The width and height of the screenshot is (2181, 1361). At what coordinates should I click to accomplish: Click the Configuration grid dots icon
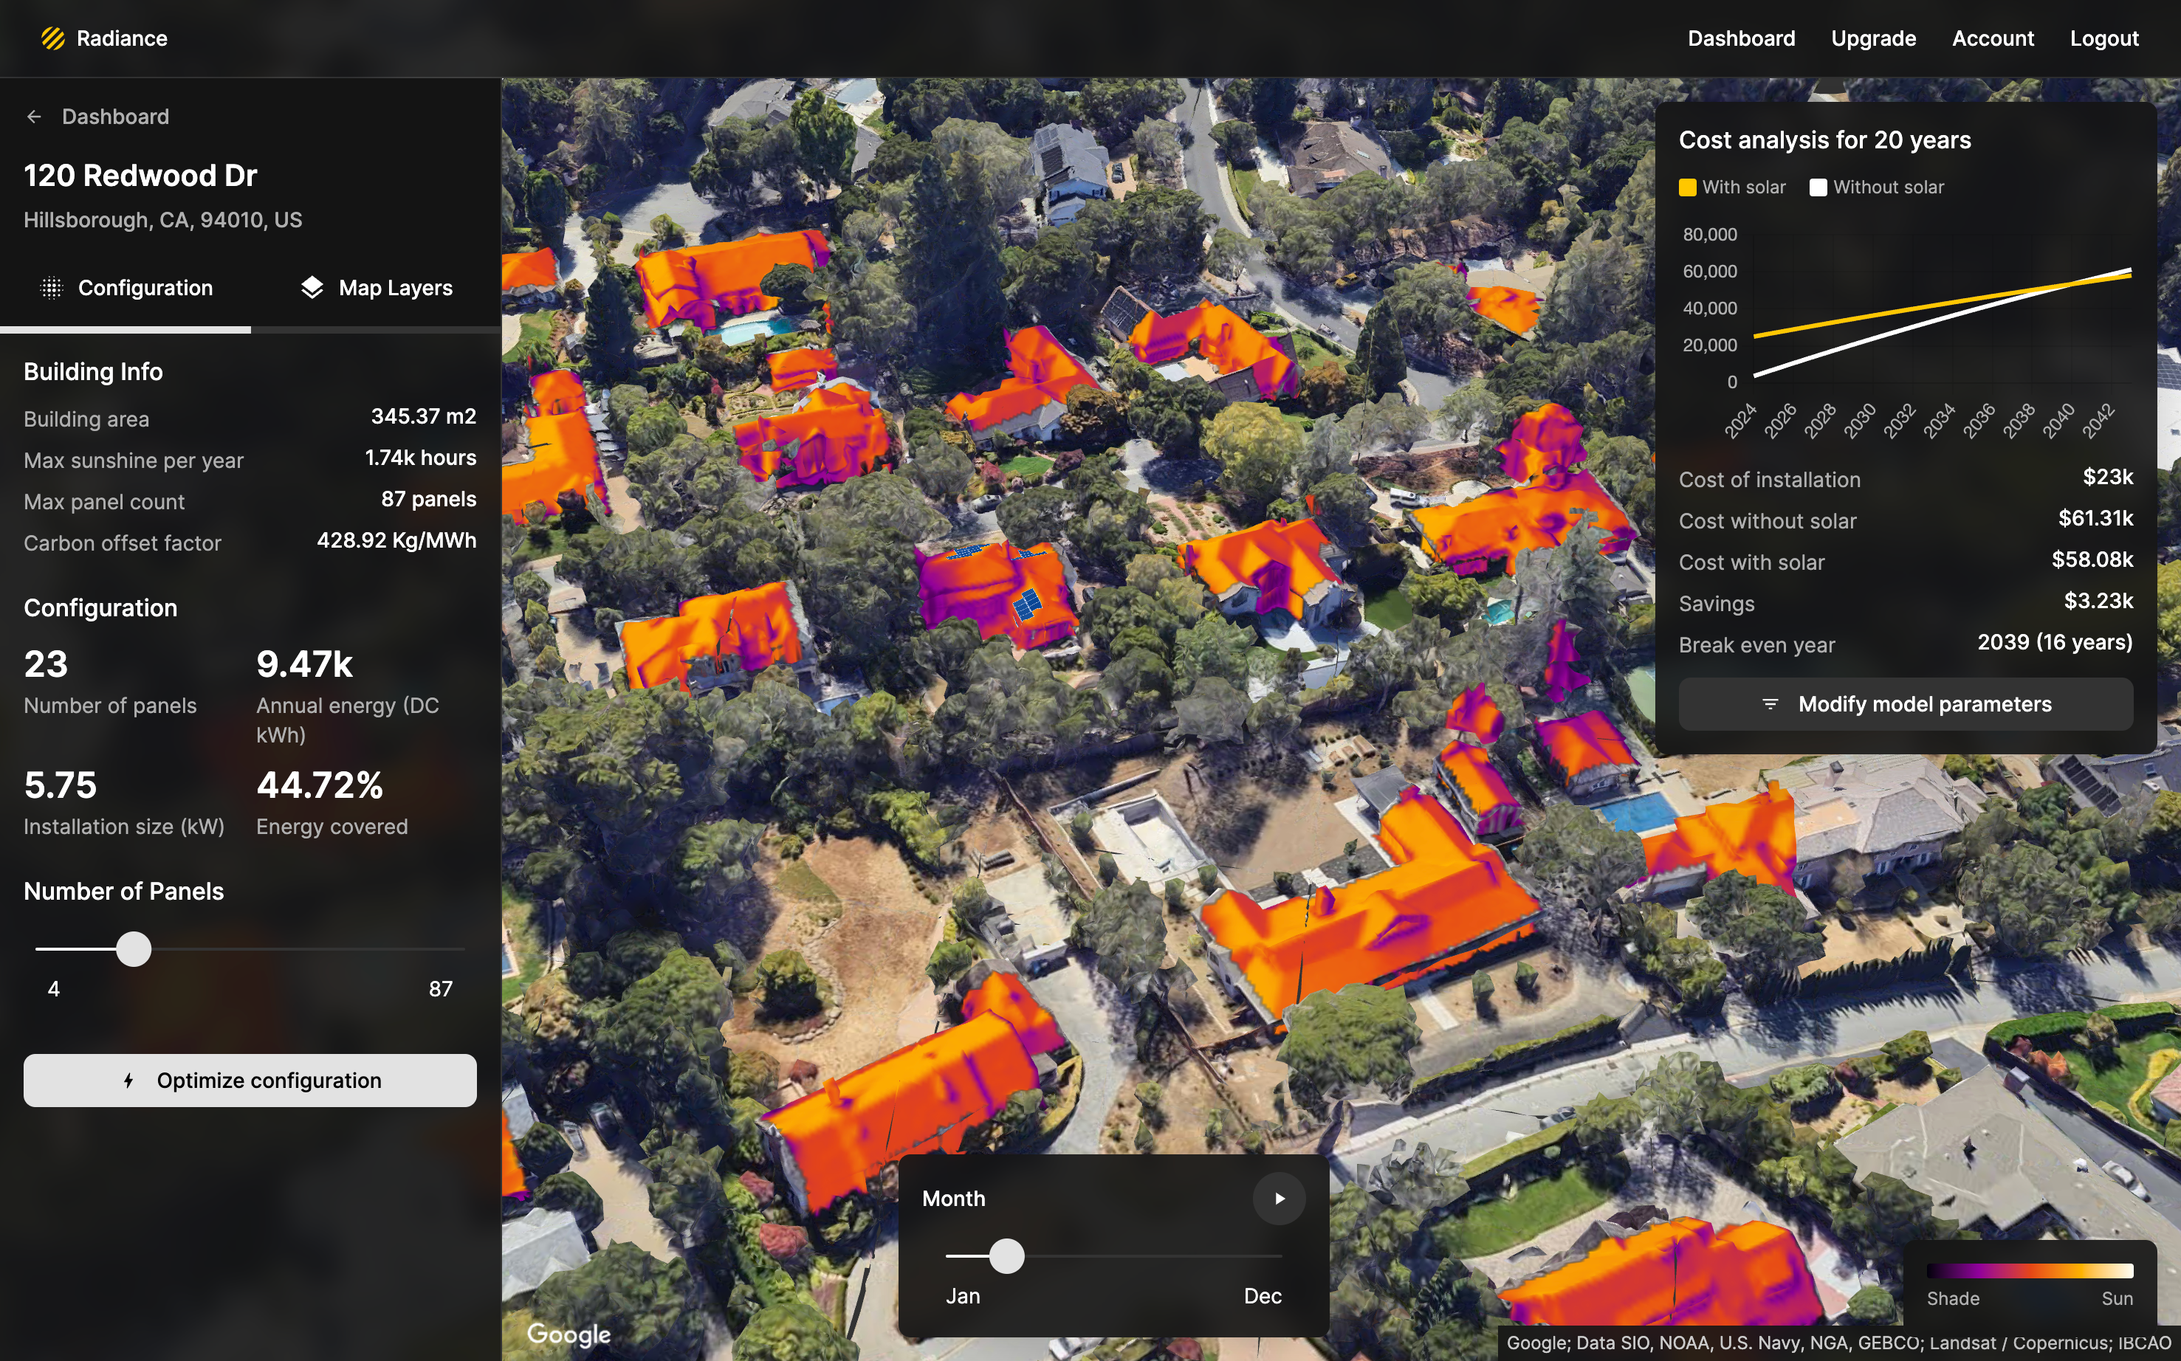52,287
